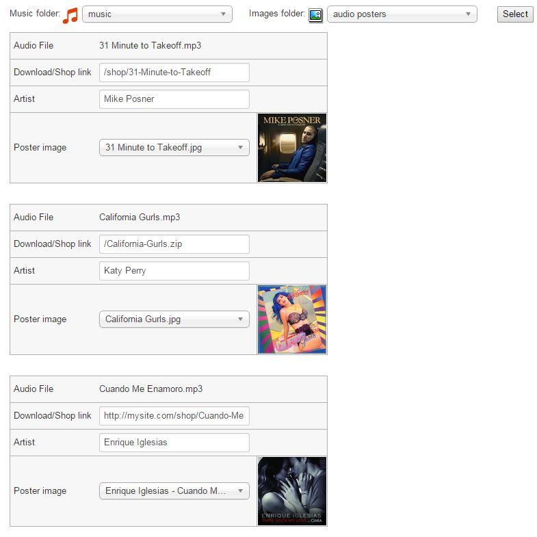
Task: Edit the Mike Posner artist field
Action: pyautogui.click(x=174, y=99)
